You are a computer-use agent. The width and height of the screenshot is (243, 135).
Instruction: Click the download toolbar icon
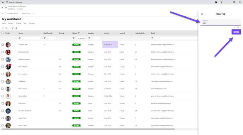coord(16,28)
